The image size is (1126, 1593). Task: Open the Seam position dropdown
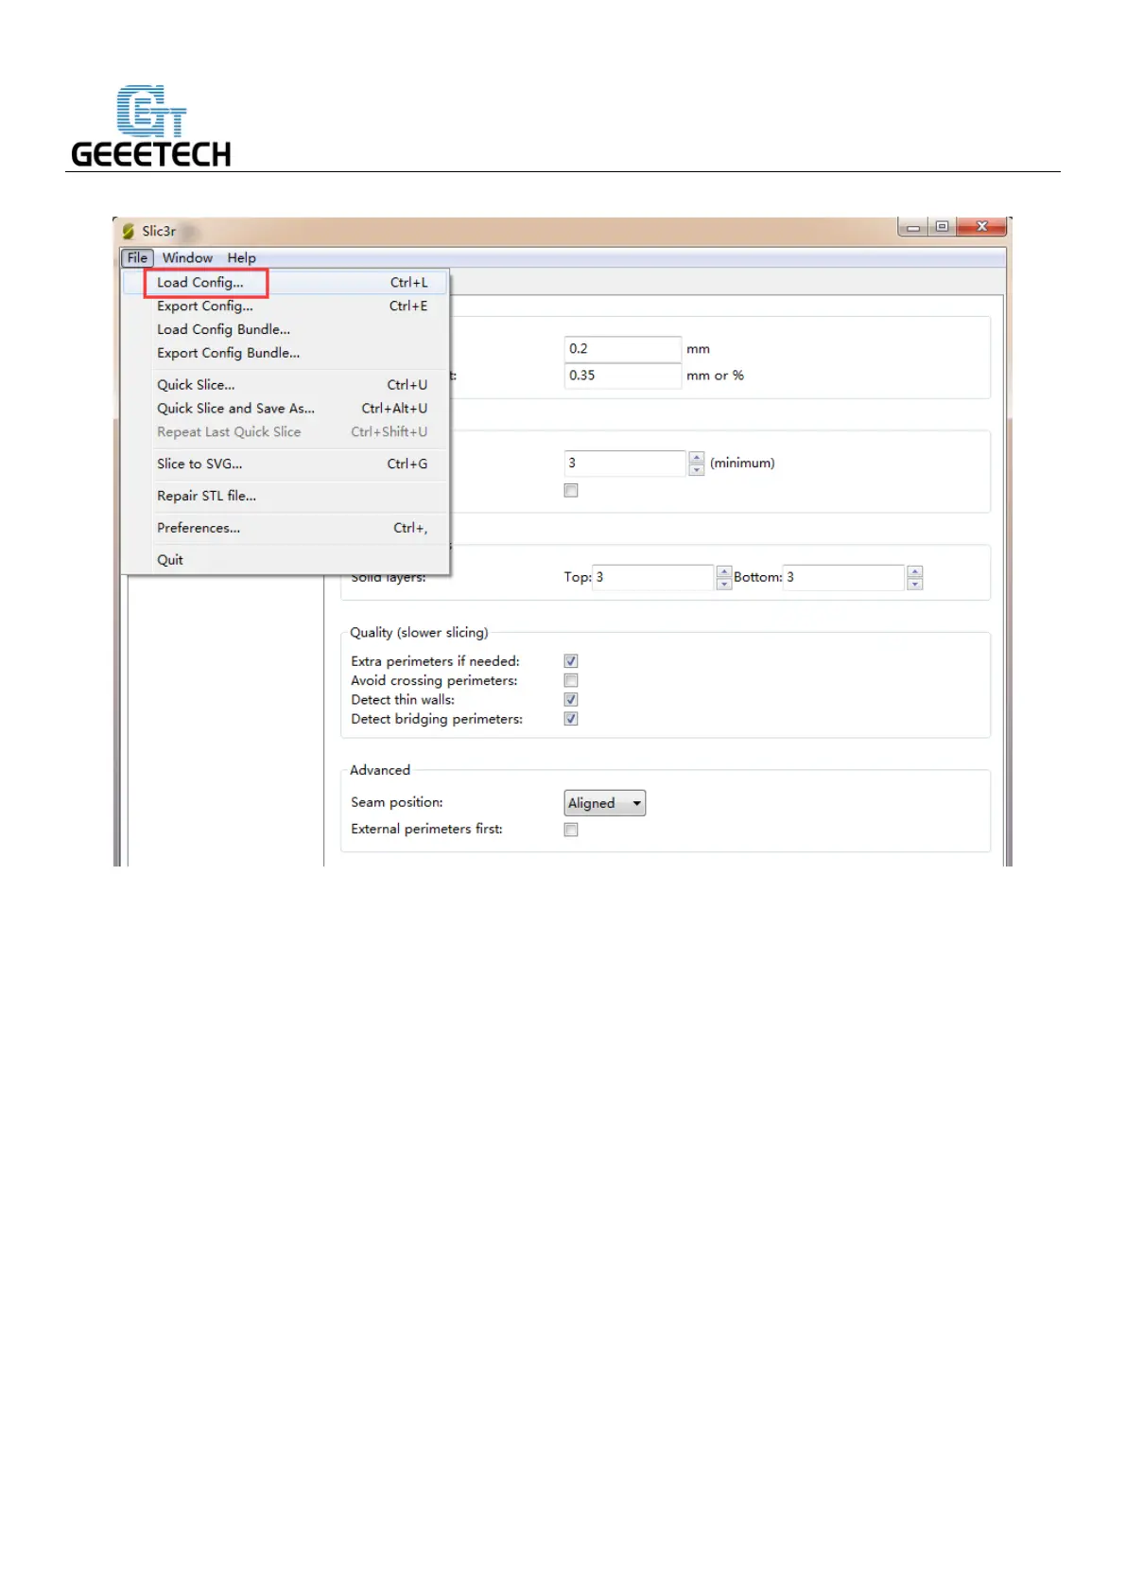(605, 803)
